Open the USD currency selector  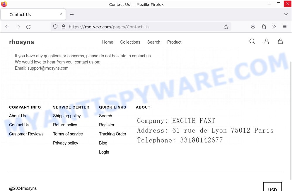(272, 187)
